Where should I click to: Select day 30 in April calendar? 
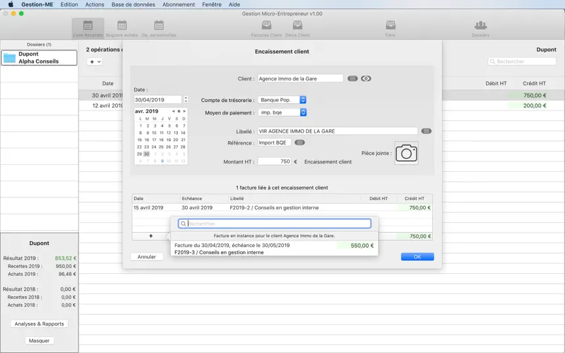146,154
